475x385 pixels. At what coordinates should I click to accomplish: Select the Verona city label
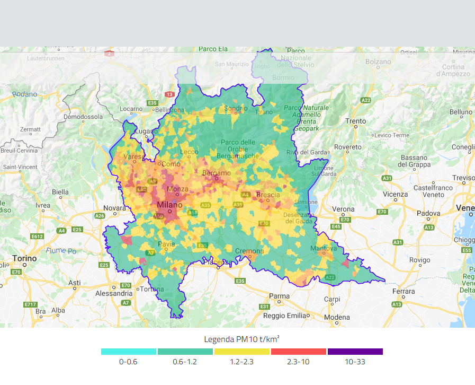click(x=343, y=209)
